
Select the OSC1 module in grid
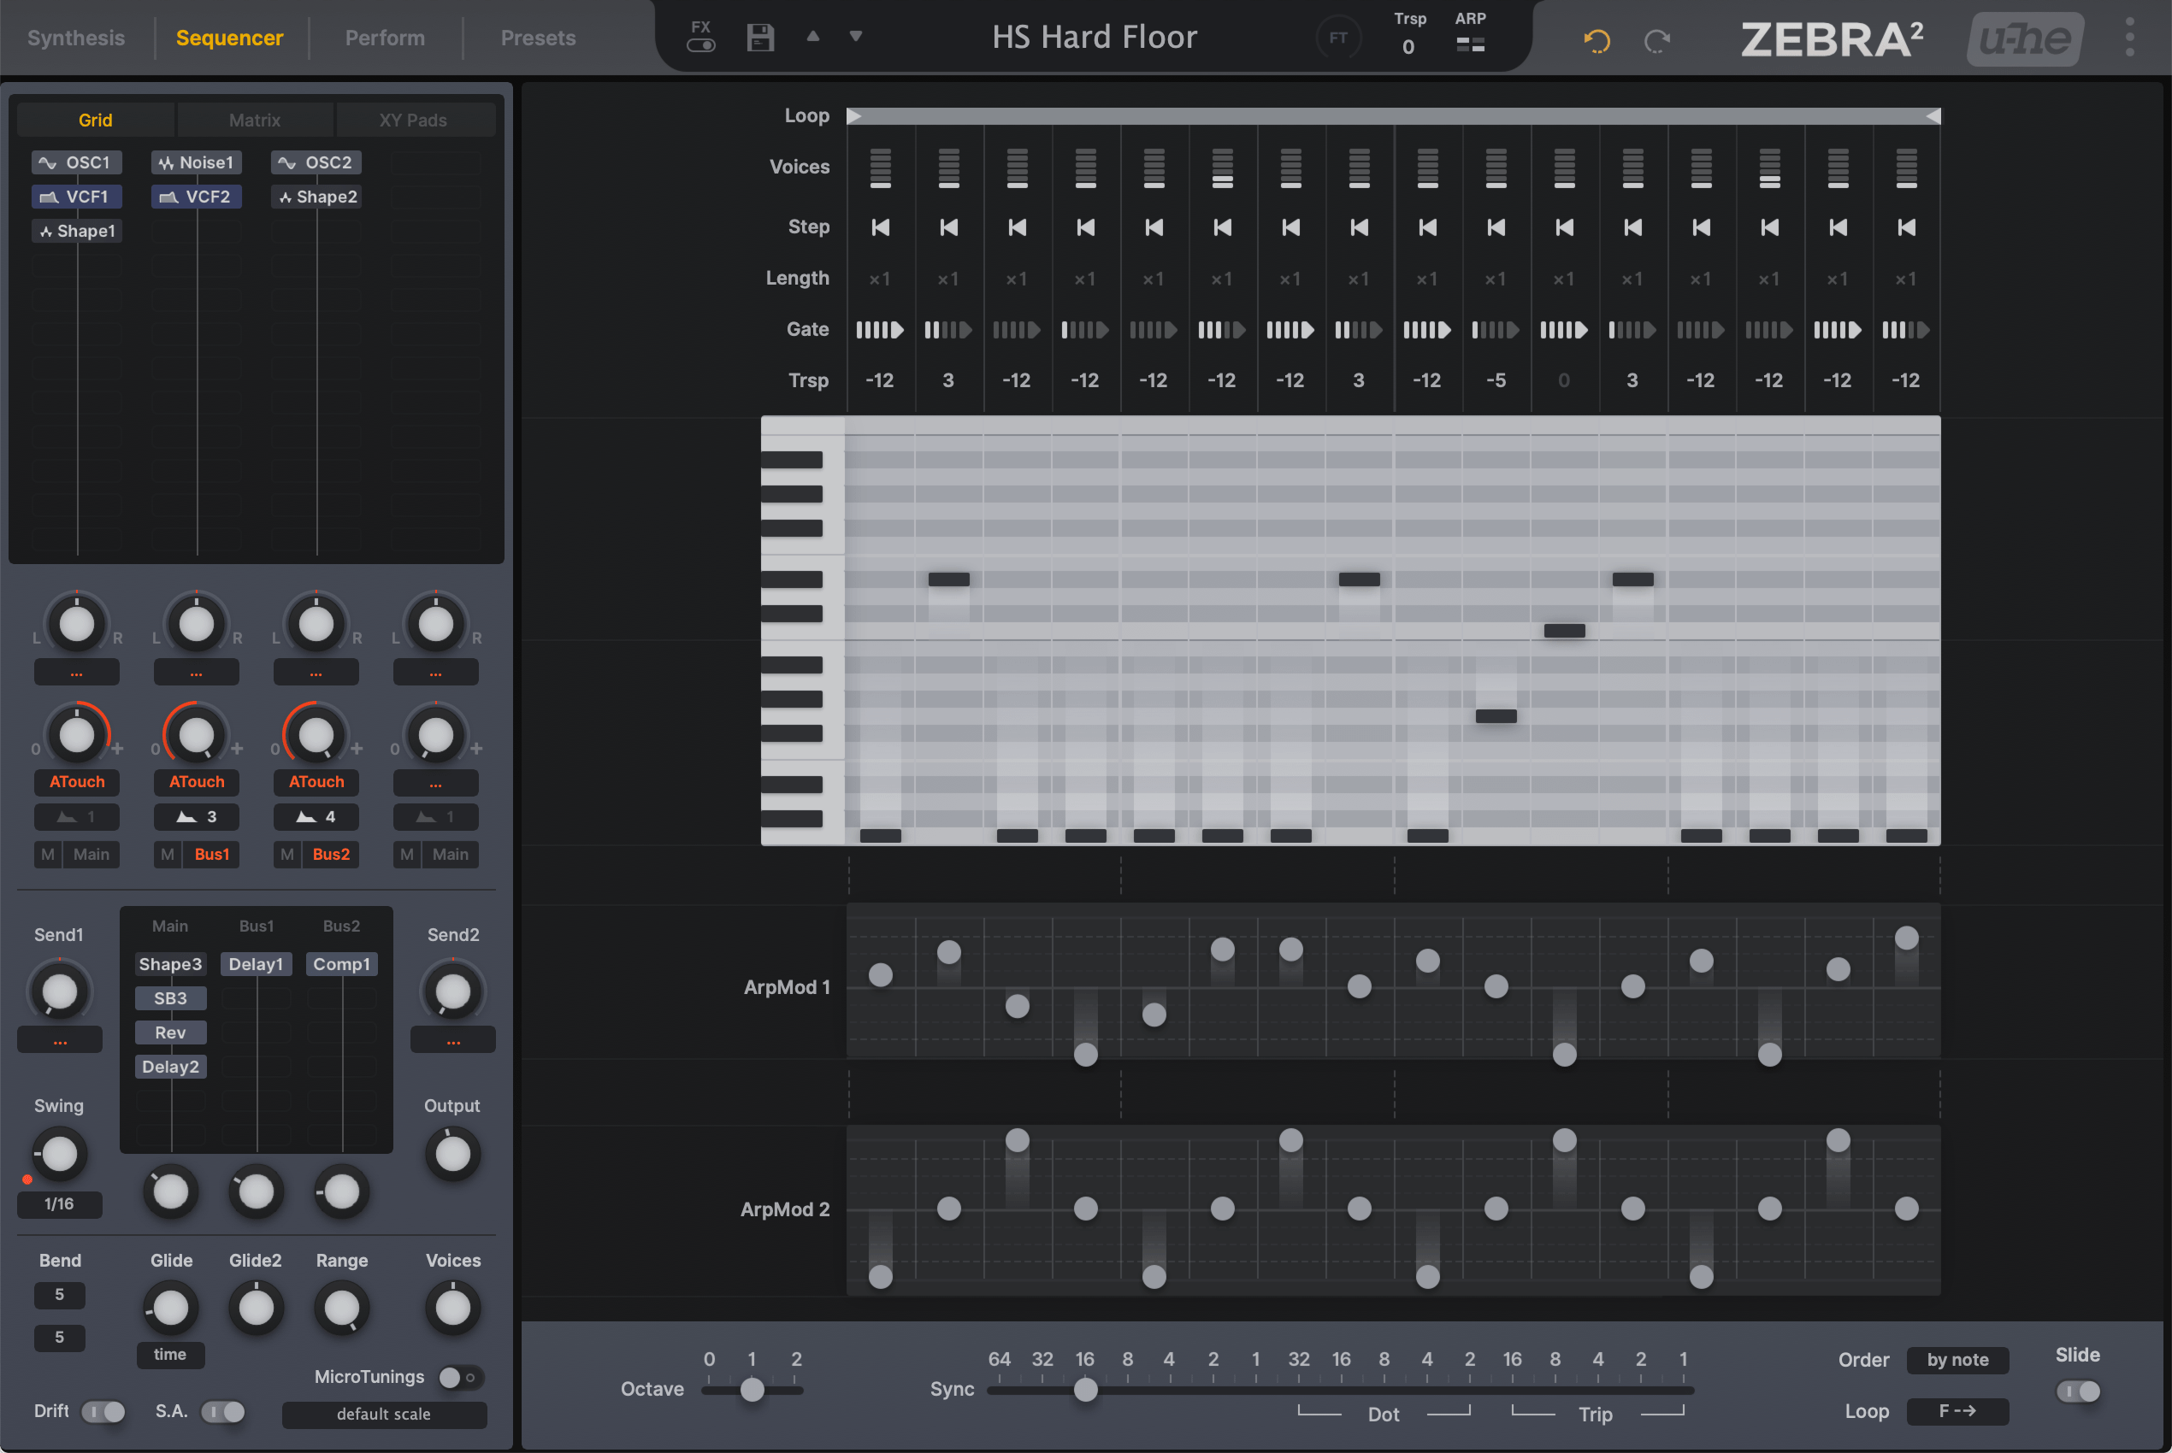point(77,163)
